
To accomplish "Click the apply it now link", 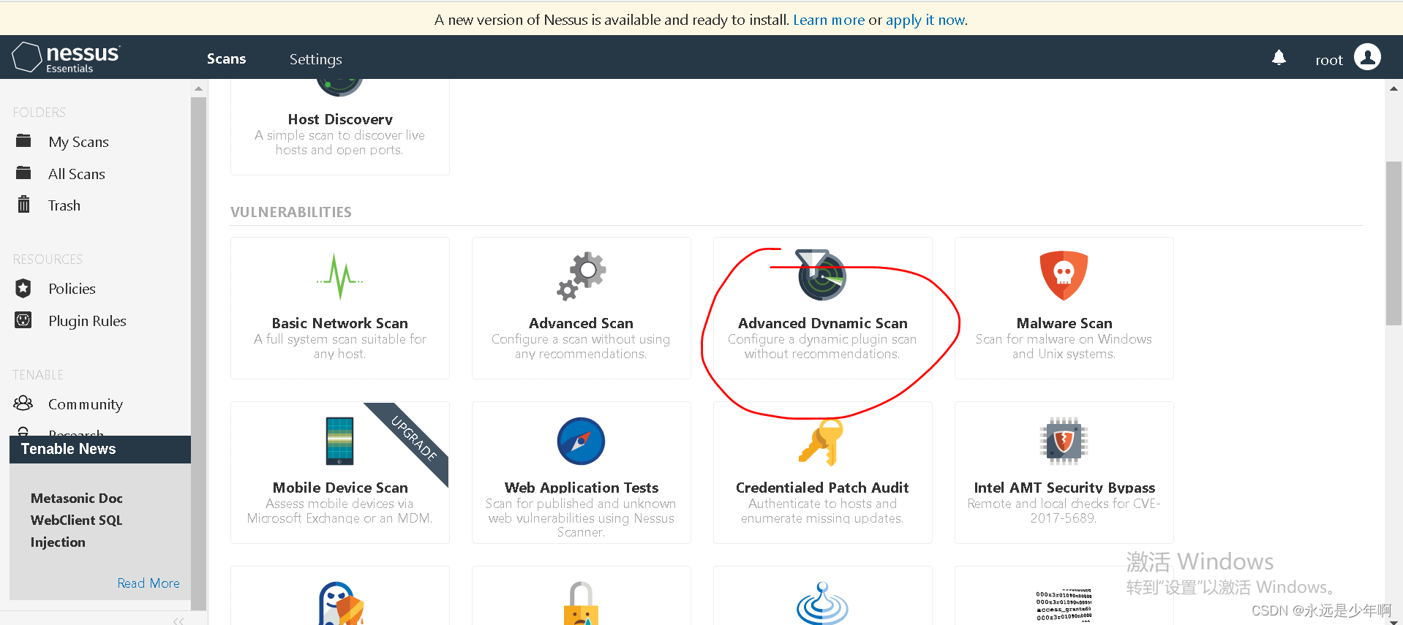I will 925,20.
